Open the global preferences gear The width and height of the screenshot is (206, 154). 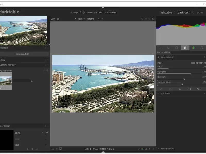click(x=153, y=19)
